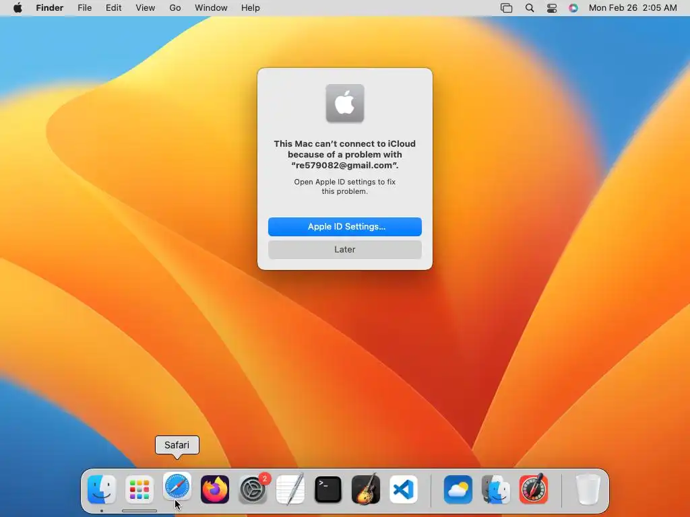Image resolution: width=690 pixels, height=517 pixels.
Task: Open the Finder application menu
Action: [x=50, y=8]
